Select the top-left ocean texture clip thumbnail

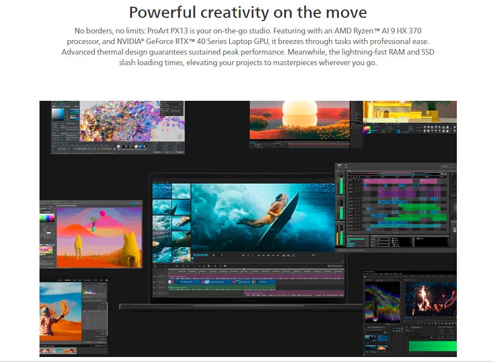click(x=162, y=191)
